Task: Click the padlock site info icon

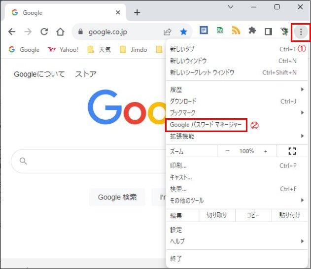Action: (80, 32)
